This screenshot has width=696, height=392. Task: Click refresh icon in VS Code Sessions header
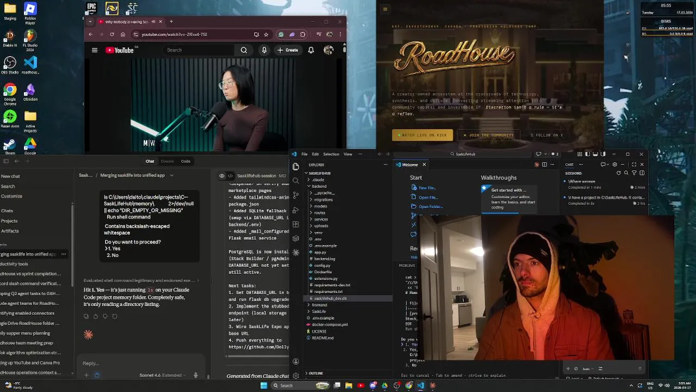pos(618,173)
